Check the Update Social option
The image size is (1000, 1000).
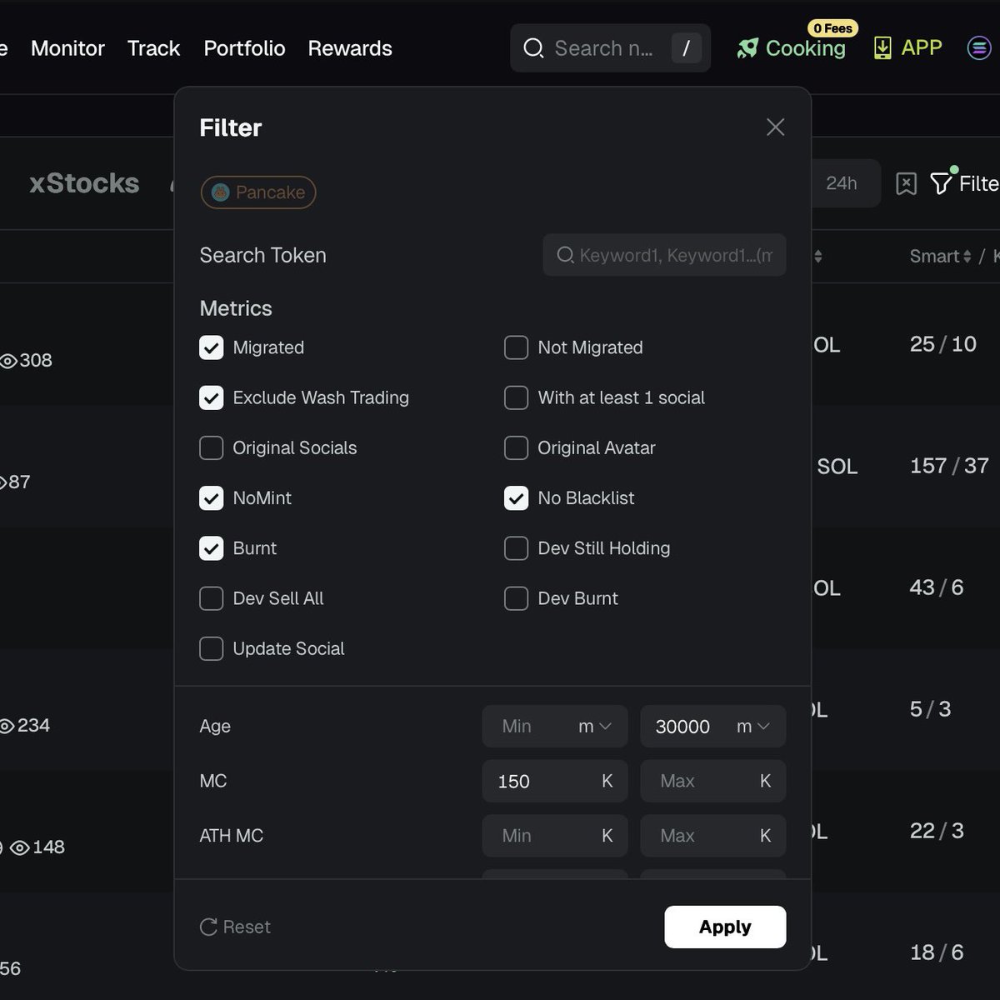tap(212, 648)
